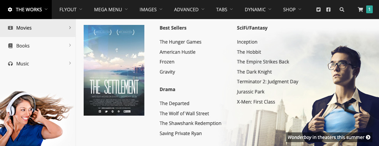Screen dimensions: 379x146
Task: Click the cart count badge showing 1
Action: tap(369, 9)
